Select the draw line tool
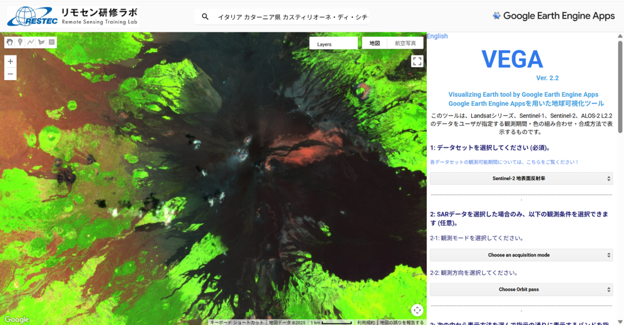Viewport: 624px width, 325px height. point(31,42)
